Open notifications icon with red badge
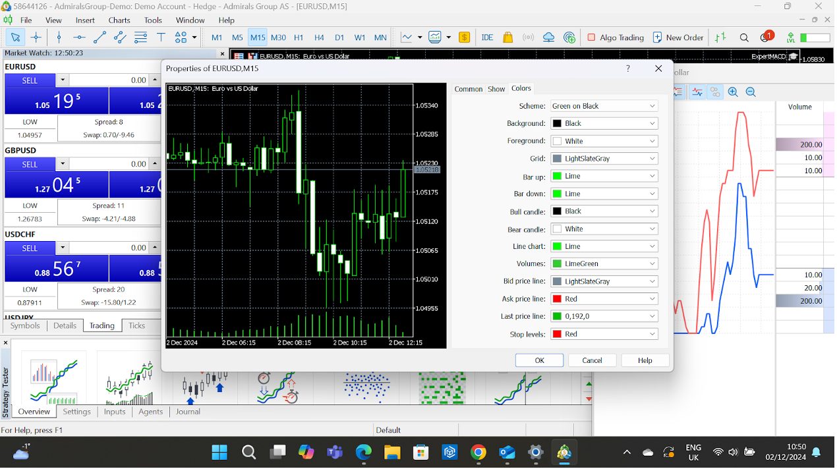The width and height of the screenshot is (837, 469). [x=766, y=37]
